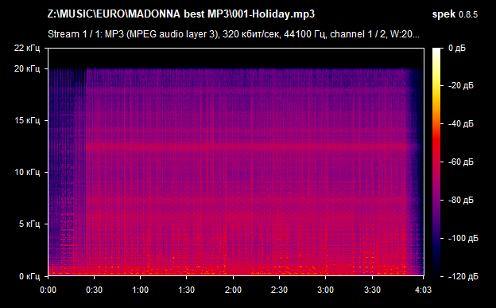Click the 1:00 time axis label

pos(141,290)
